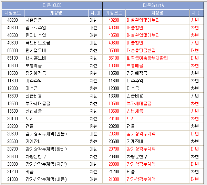207x185 pixels.
Task: Select code 21300 in the iCUBE table
Action: (12, 179)
